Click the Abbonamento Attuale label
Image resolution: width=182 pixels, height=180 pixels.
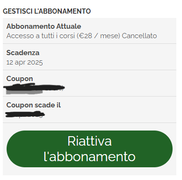point(44,26)
